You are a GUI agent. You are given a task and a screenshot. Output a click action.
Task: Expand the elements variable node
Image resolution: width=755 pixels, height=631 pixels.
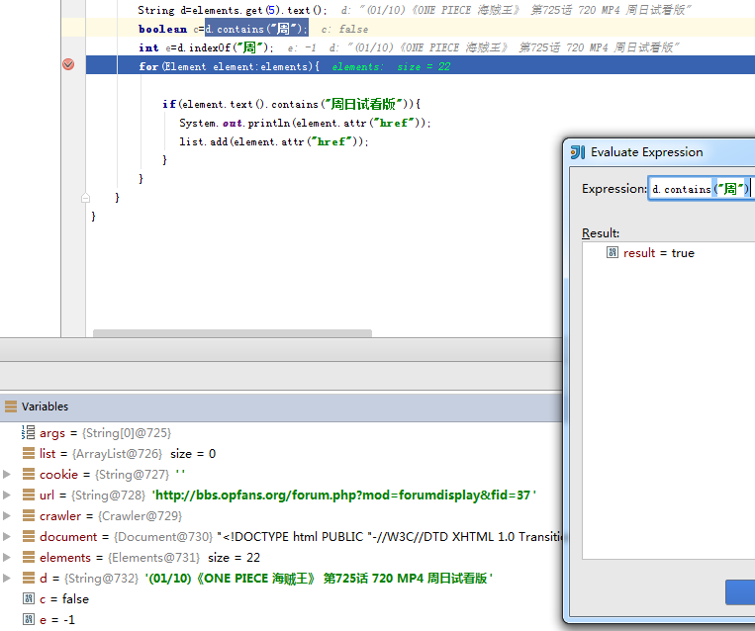coord(7,557)
